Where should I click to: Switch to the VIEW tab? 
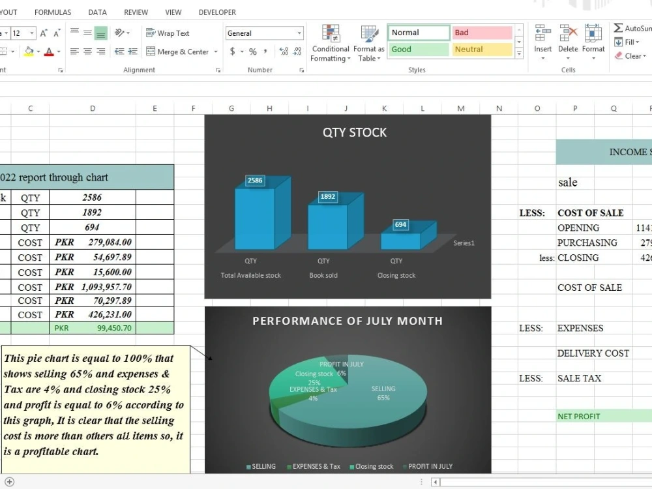pos(173,12)
